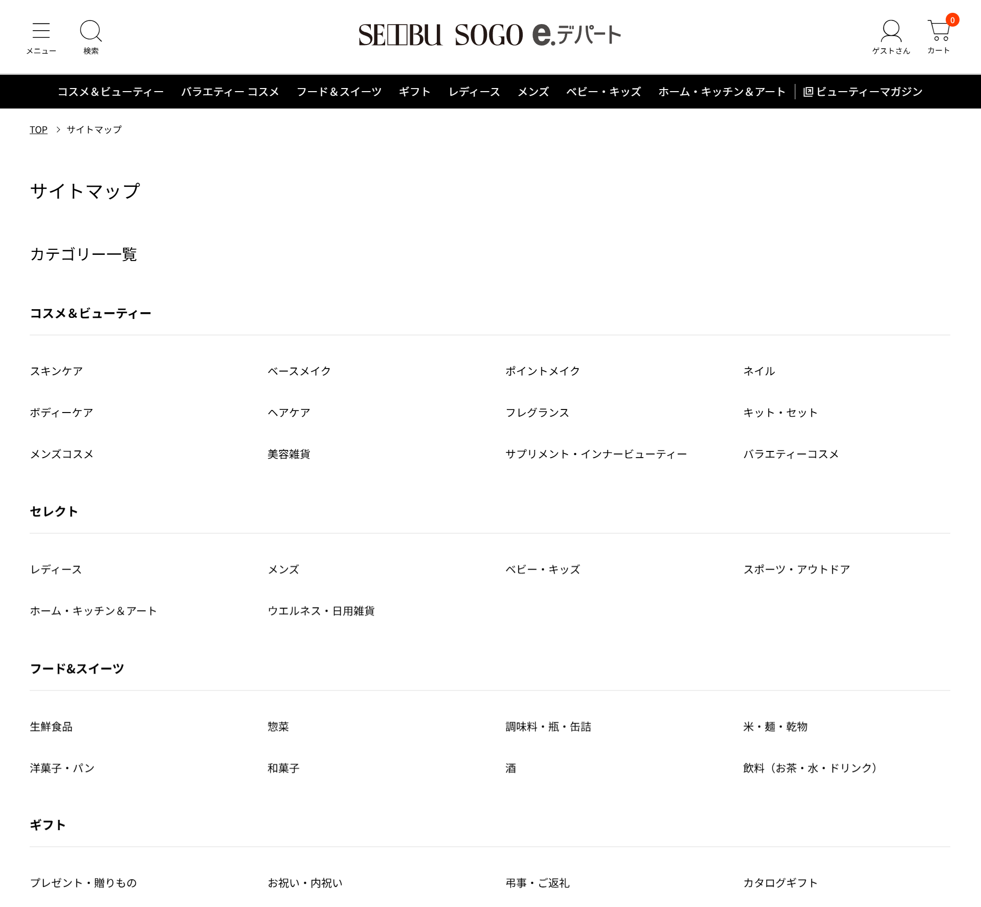Open the お祝い・内祝い gift category
The image size is (981, 907).
coord(305,882)
